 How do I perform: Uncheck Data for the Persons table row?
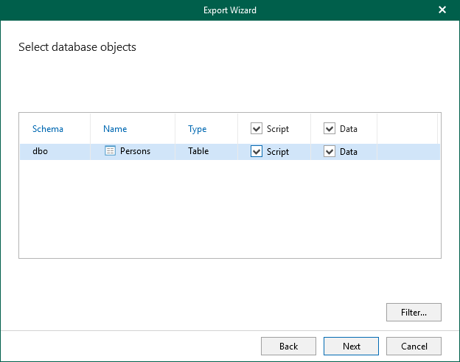point(330,152)
